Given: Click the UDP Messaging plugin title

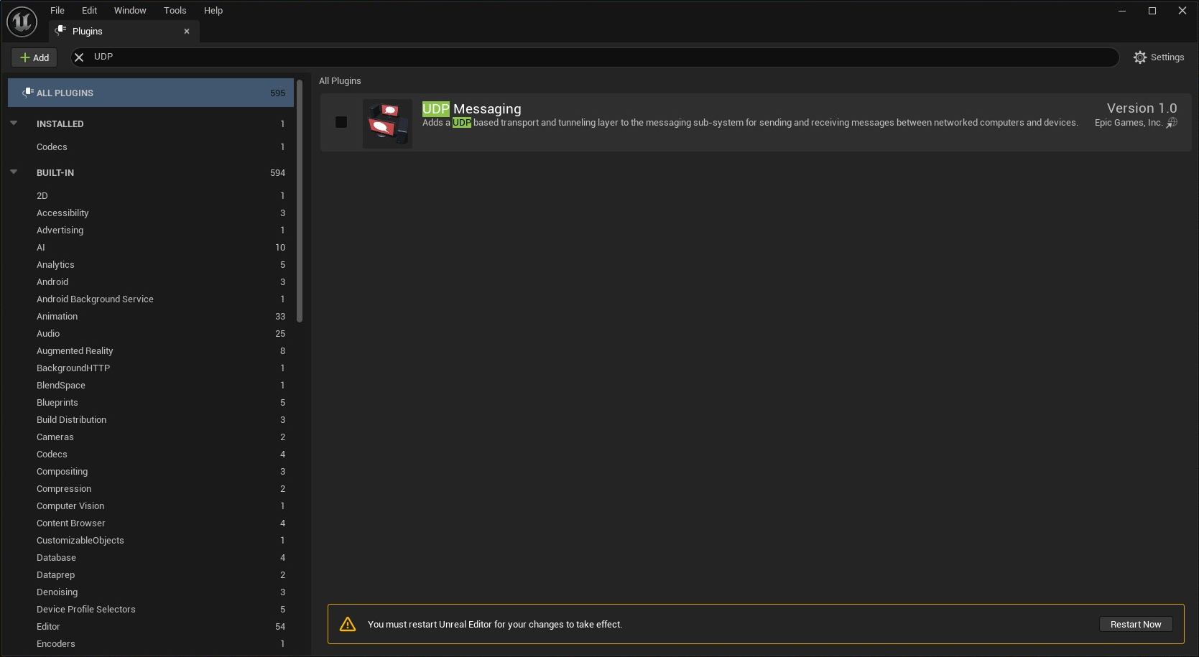Looking at the screenshot, I should [x=472, y=108].
